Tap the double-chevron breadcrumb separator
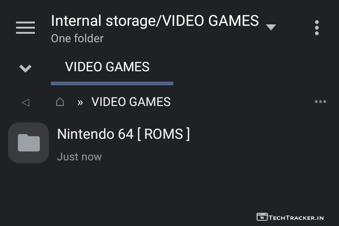Image resolution: width=339 pixels, height=226 pixels. pos(80,102)
